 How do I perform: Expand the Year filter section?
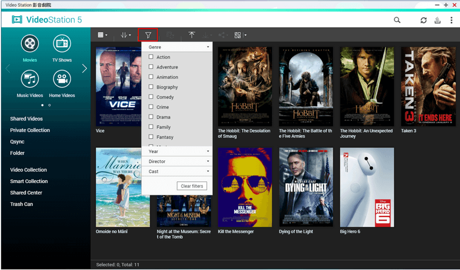click(177, 151)
